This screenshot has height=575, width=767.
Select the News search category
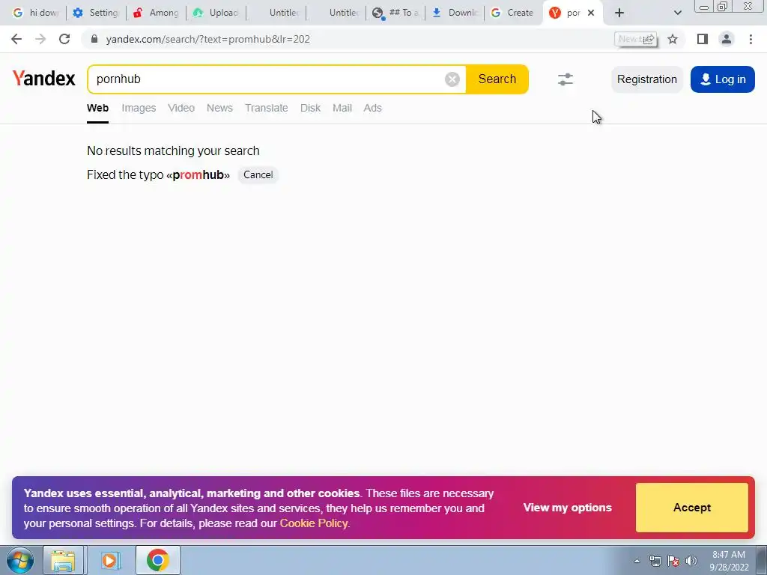(219, 108)
